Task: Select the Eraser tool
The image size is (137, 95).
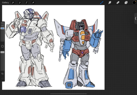Action: pyautogui.click(x=118, y=3)
